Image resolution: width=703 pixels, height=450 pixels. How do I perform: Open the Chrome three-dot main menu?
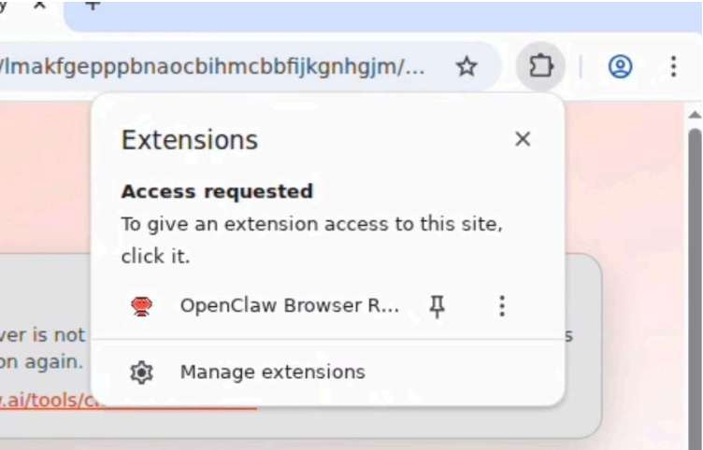point(673,66)
